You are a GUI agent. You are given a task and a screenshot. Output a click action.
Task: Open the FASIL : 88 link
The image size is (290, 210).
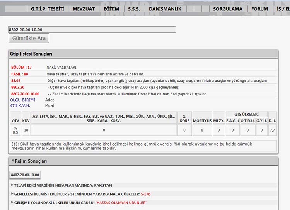(x=20, y=74)
